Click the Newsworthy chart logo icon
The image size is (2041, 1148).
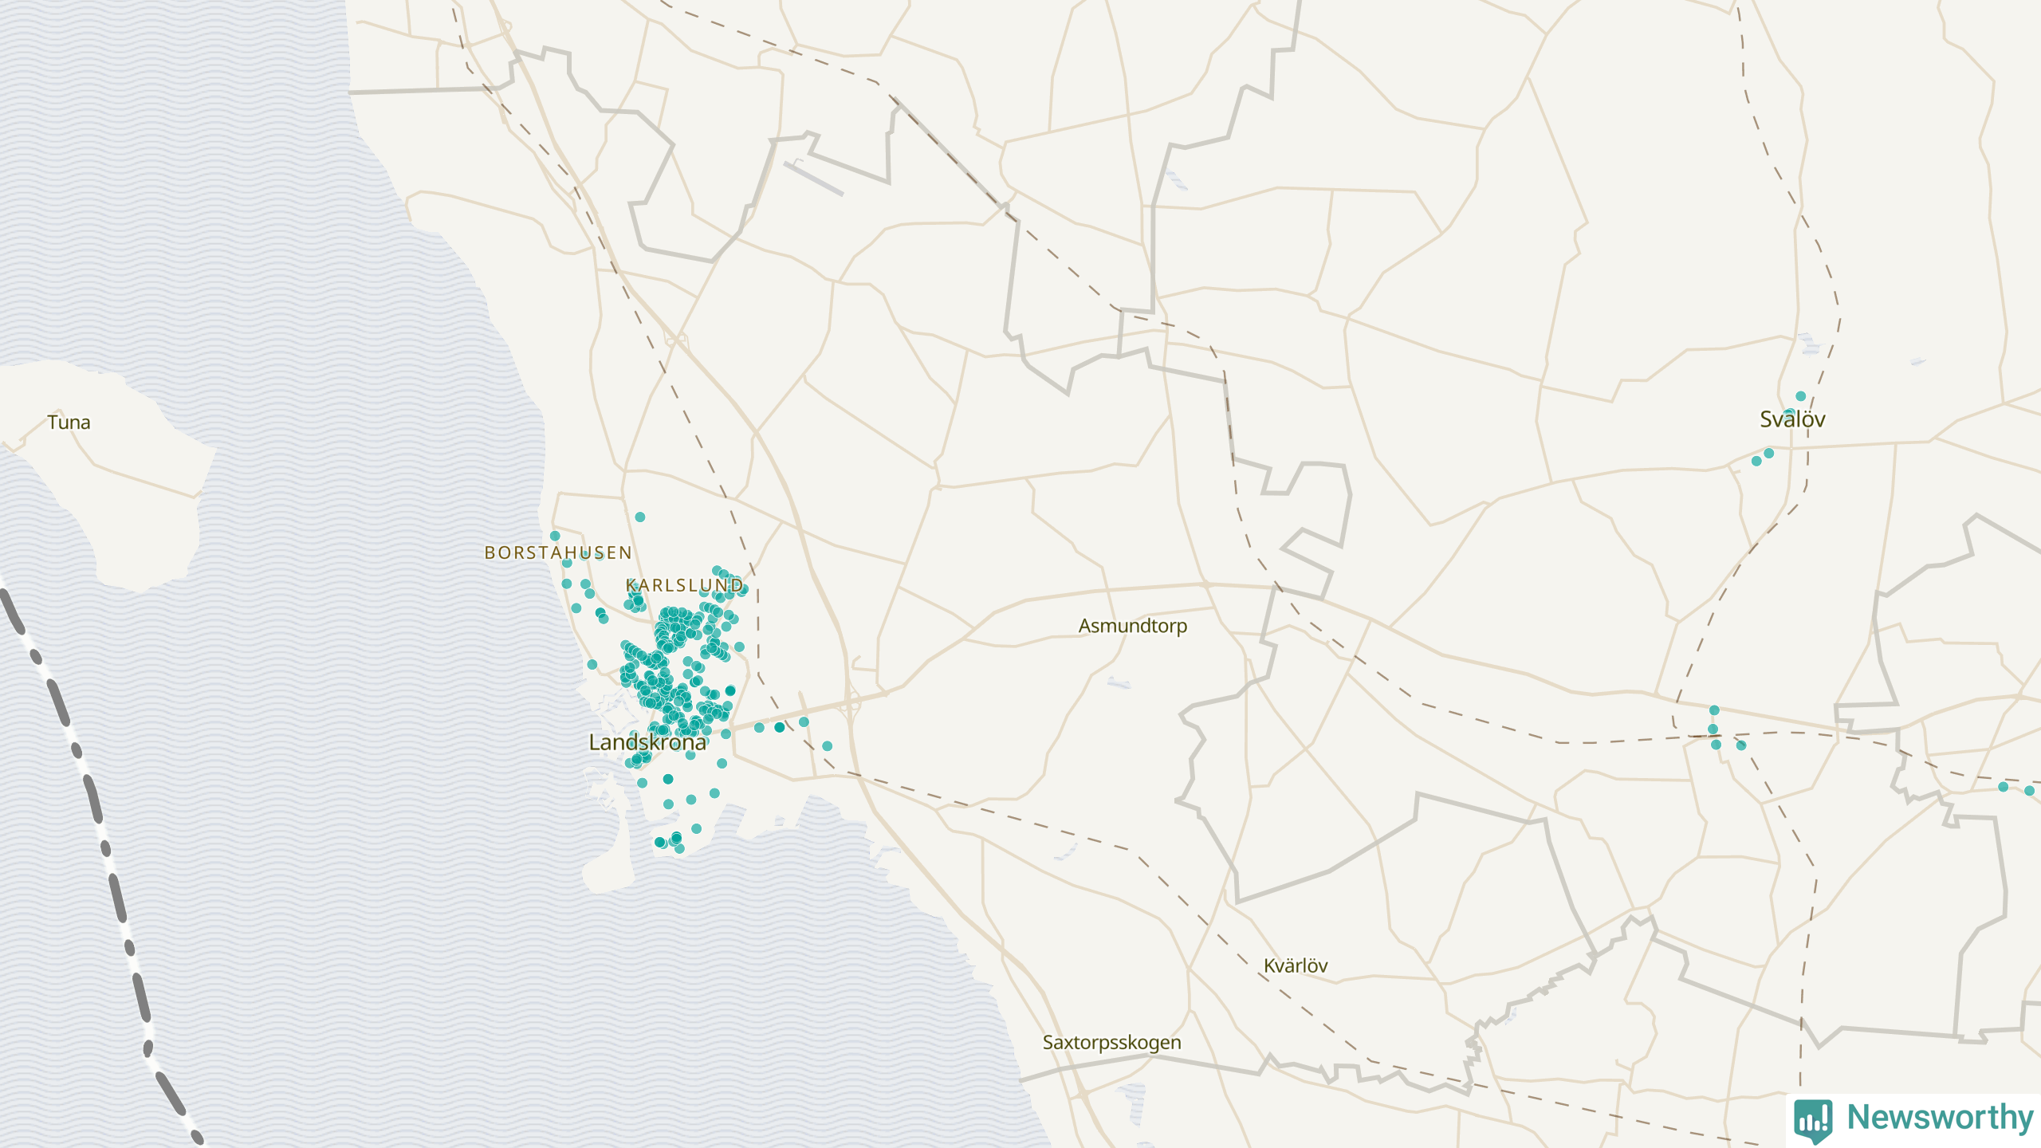(x=1814, y=1119)
